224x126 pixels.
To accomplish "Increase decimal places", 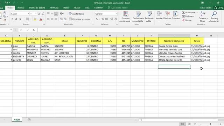I will 112,19.
